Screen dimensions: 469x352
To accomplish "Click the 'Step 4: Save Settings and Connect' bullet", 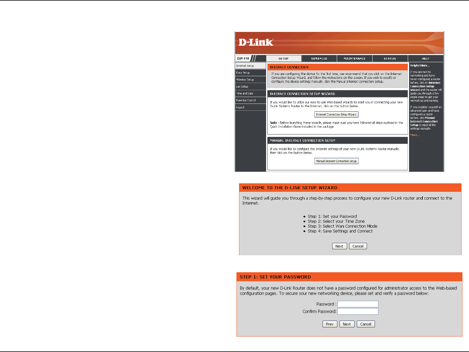I will coord(340,231).
